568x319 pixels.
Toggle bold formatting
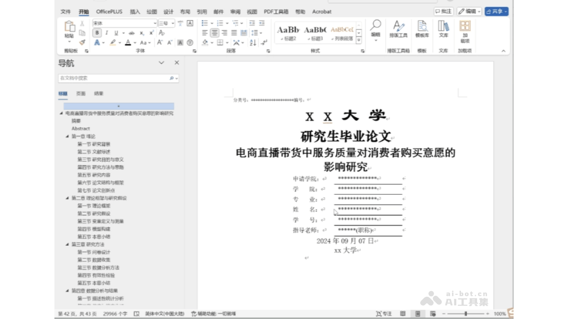coord(97,33)
